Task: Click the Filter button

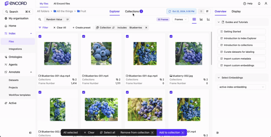Action: click(43, 28)
